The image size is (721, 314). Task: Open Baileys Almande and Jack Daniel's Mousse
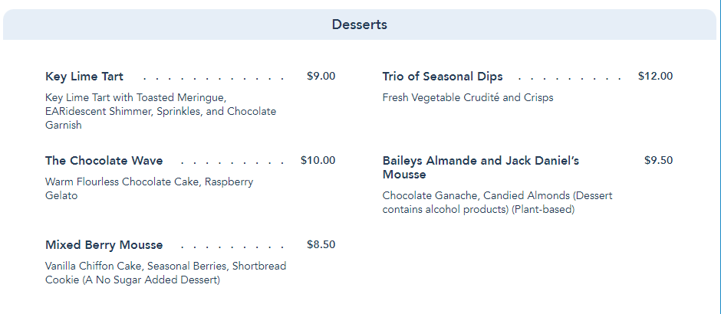point(480,167)
